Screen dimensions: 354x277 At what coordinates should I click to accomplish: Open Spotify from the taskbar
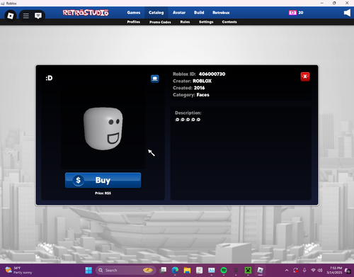224,270
